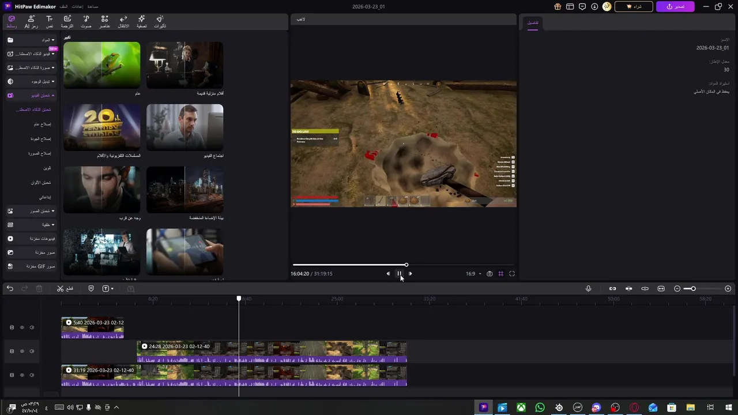Choose the Low Light city model thumbnail
This screenshot has height=415, width=738.
(184, 190)
